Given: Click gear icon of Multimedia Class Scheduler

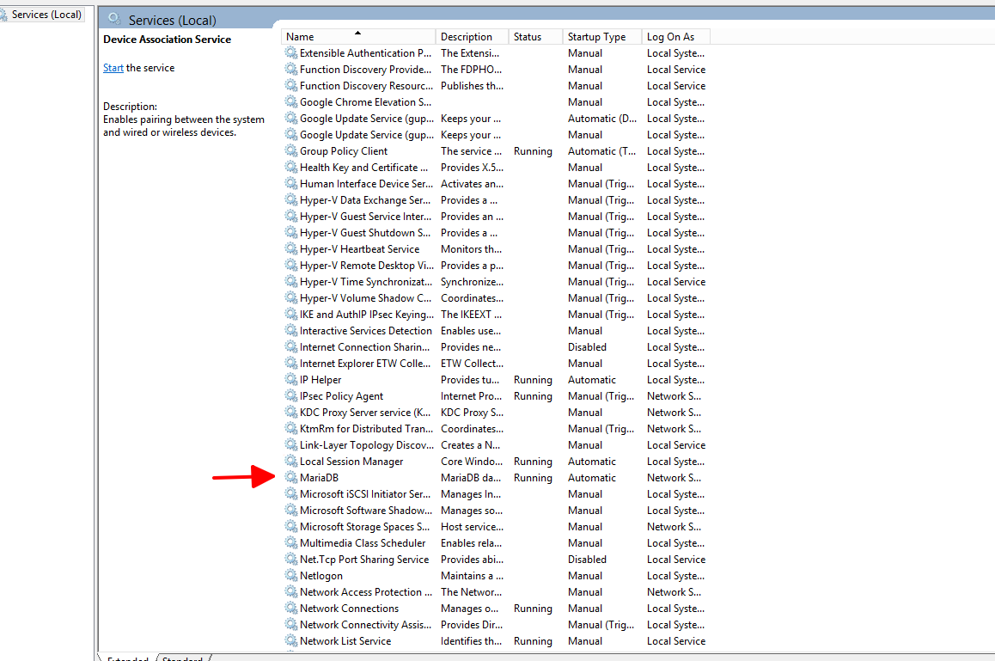Looking at the screenshot, I should [x=290, y=542].
